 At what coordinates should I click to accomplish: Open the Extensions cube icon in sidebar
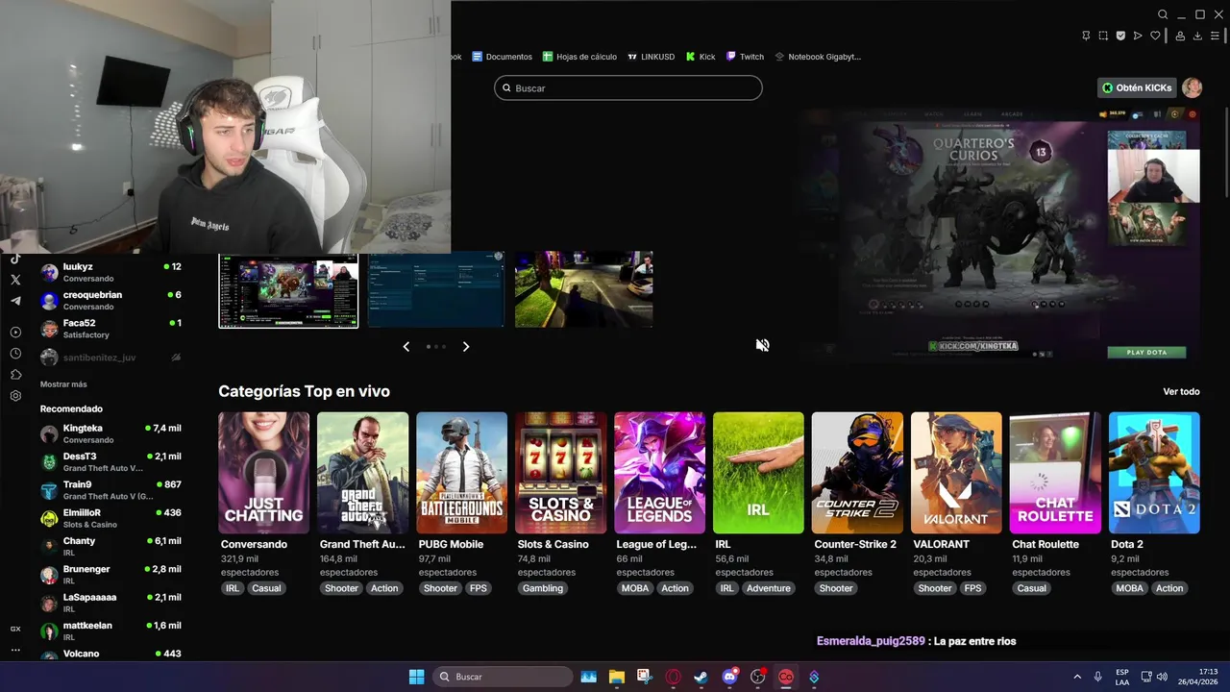coord(15,375)
